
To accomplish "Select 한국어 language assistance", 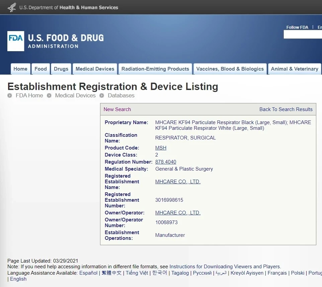I will 160,273.
